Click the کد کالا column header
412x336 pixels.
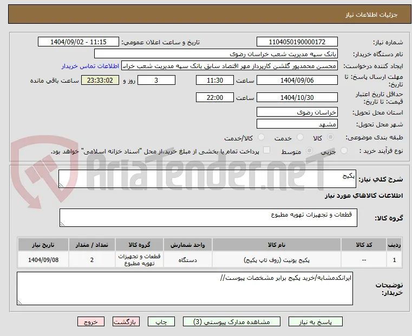(x=364, y=245)
